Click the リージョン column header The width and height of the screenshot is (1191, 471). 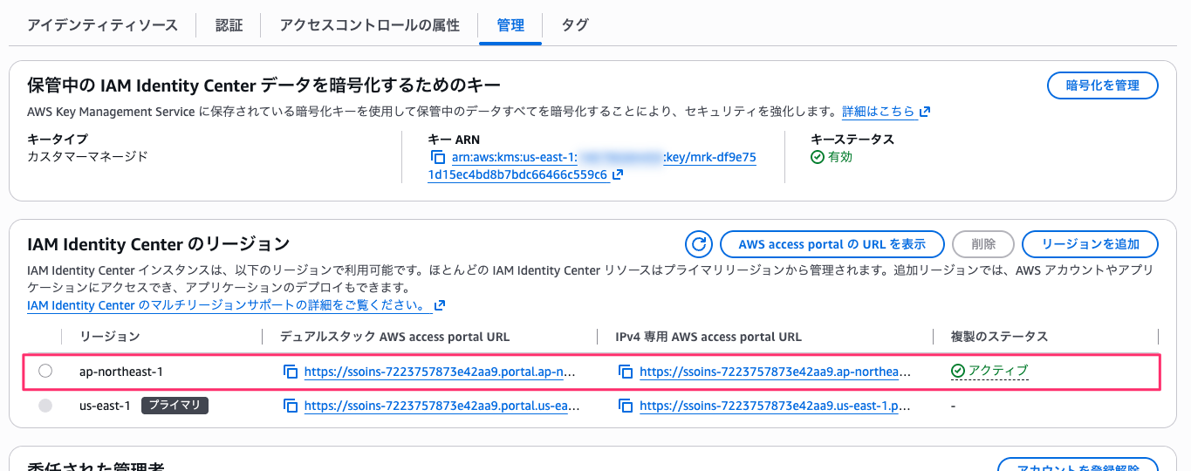coord(110,337)
